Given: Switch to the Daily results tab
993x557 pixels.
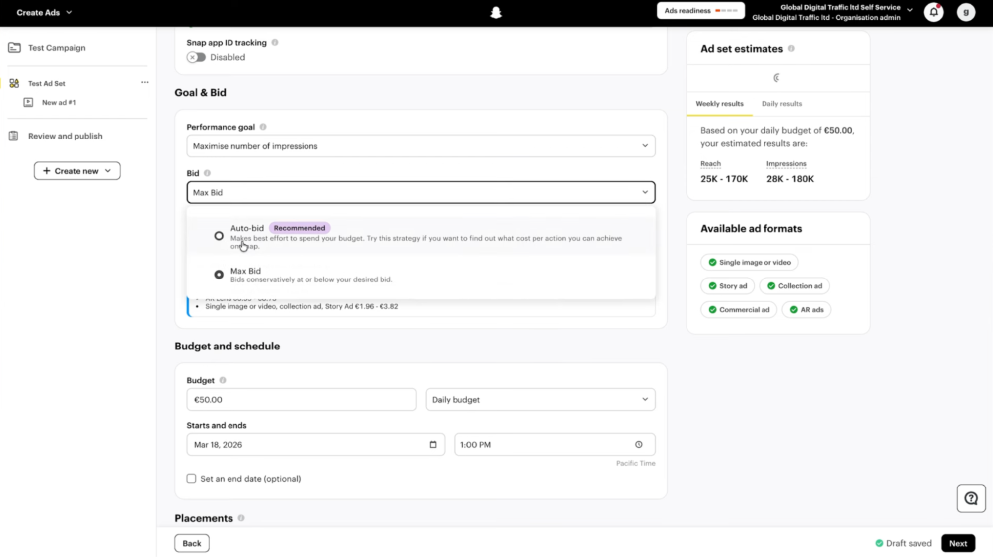Looking at the screenshot, I should [x=782, y=104].
